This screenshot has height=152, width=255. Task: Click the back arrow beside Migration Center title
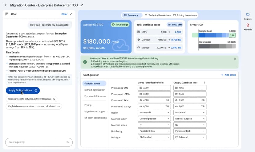click(6, 5)
